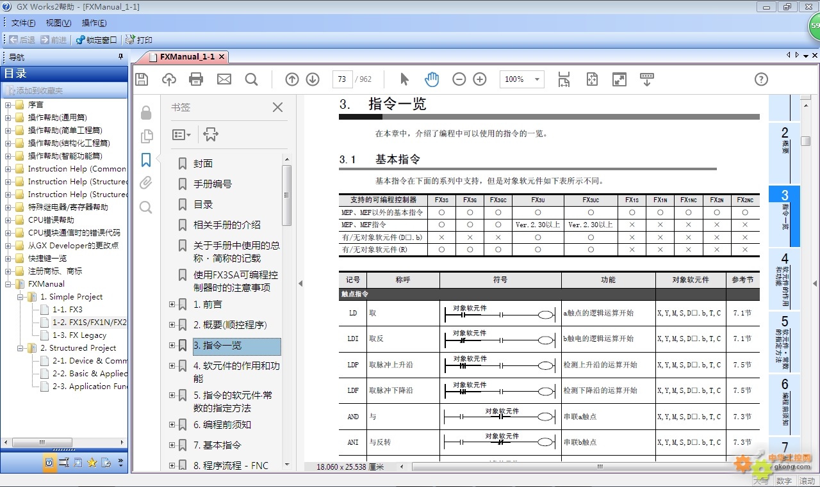The width and height of the screenshot is (820, 487).
Task: Click the add new bookmark icon
Action: [x=211, y=134]
